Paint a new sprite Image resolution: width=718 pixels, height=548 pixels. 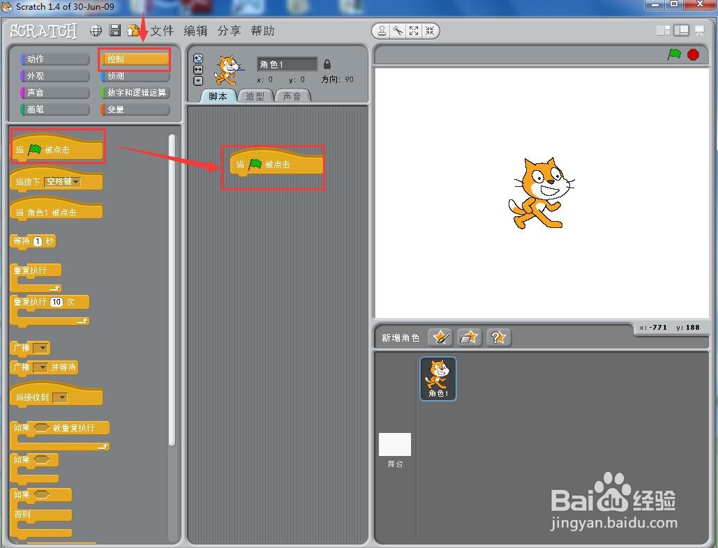(440, 337)
